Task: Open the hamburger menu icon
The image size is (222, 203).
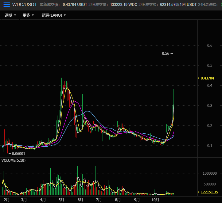Action: point(6,5)
